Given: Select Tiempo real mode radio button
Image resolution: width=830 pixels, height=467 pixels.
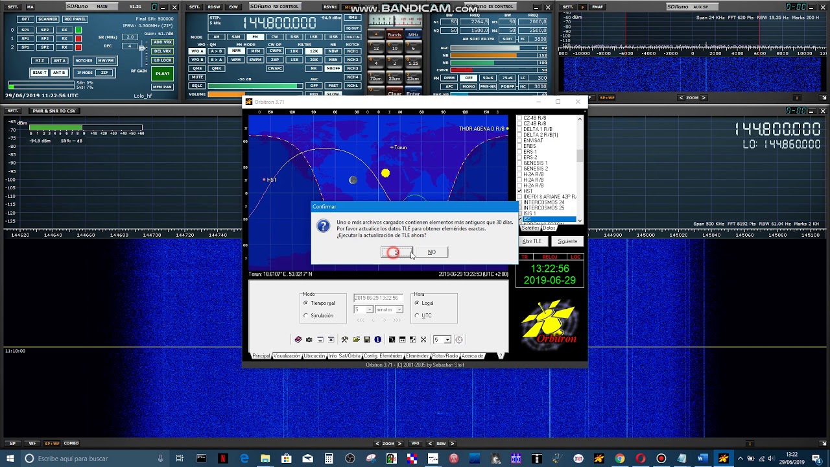Looking at the screenshot, I should (305, 303).
